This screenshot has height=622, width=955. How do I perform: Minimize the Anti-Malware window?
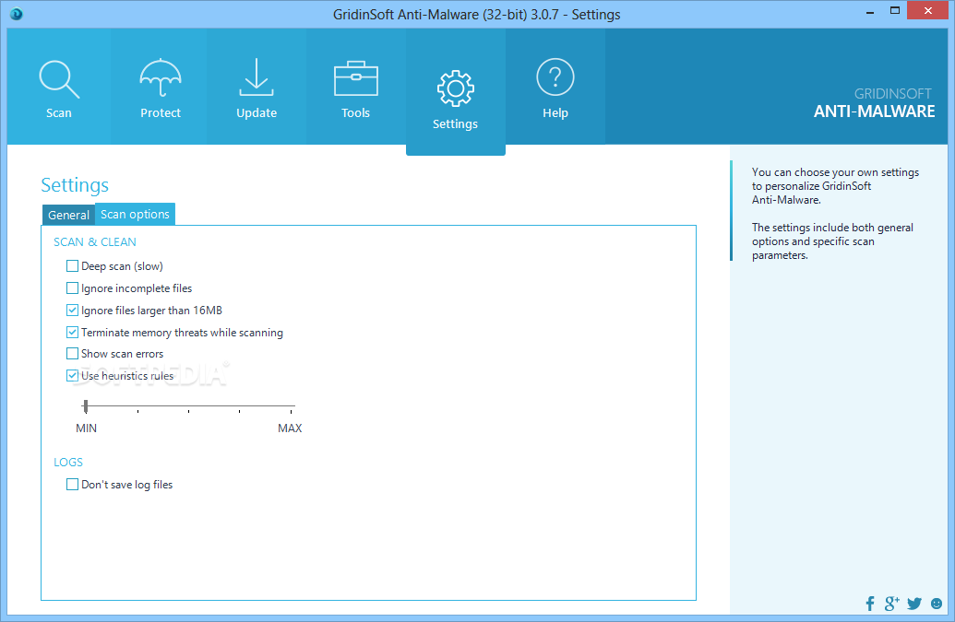[x=870, y=11]
